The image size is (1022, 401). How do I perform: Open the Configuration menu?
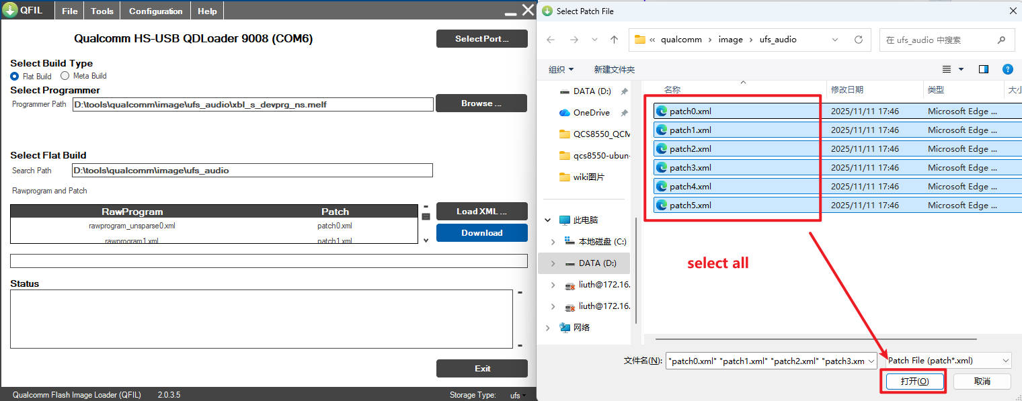(x=155, y=11)
